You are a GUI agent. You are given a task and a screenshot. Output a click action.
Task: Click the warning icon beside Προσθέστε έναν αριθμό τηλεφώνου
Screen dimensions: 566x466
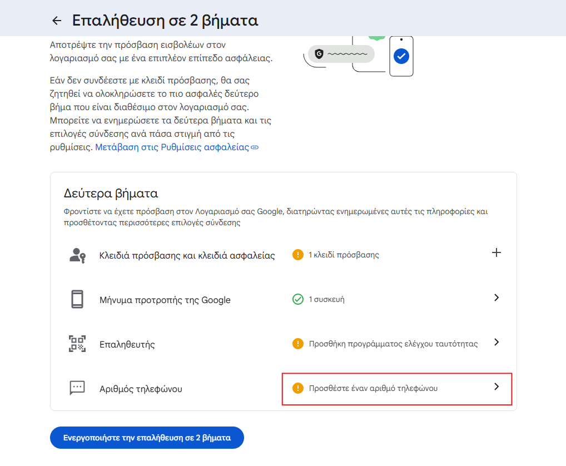[298, 388]
